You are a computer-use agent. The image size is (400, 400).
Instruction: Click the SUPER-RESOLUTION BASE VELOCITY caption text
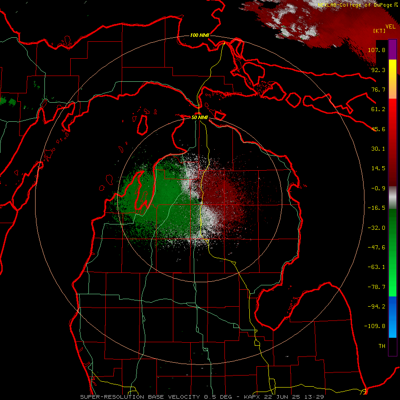pyautogui.click(x=140, y=397)
